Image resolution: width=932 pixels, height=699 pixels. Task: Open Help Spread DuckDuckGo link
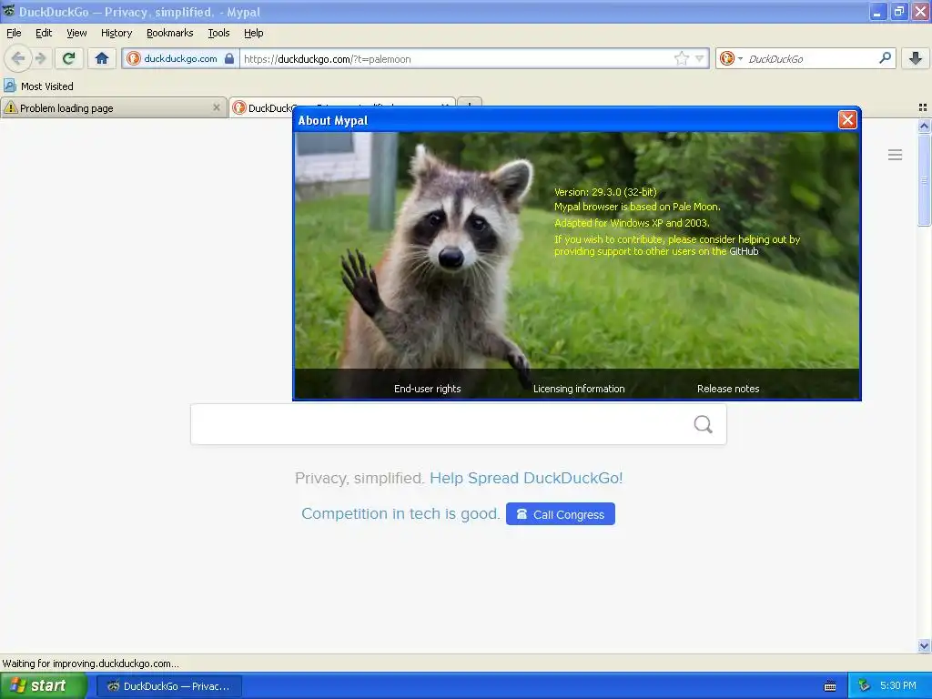pyautogui.click(x=526, y=478)
